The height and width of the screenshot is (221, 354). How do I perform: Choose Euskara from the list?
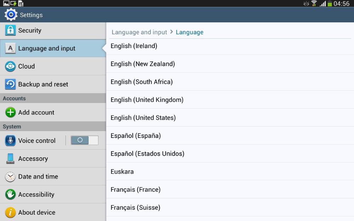(x=122, y=171)
